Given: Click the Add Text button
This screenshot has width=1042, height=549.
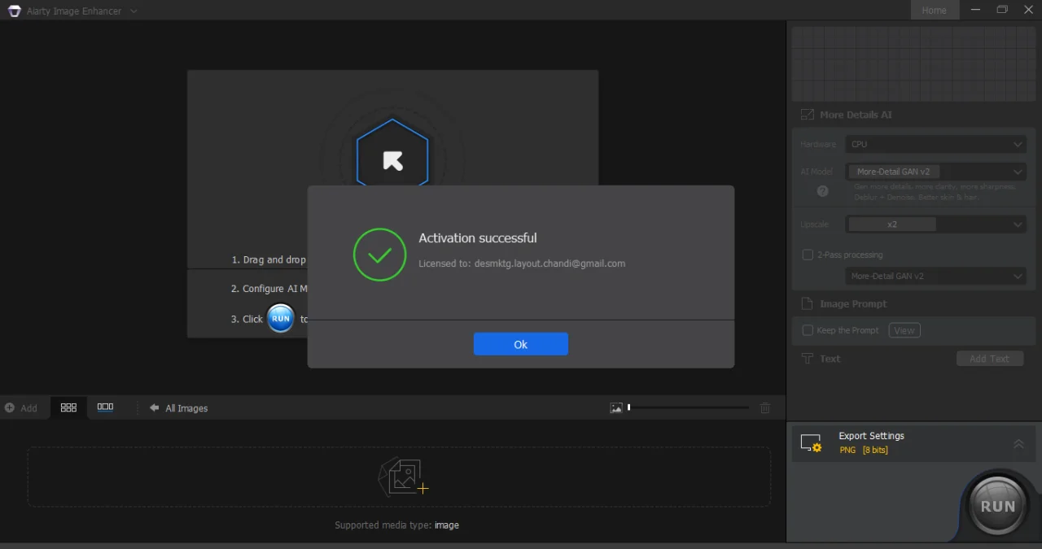Looking at the screenshot, I should [990, 359].
